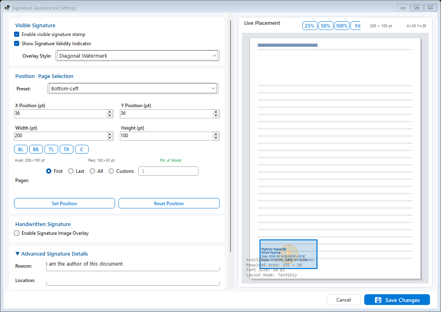The height and width of the screenshot is (312, 441).
Task: Click the BR quick position button
Action: (36, 149)
